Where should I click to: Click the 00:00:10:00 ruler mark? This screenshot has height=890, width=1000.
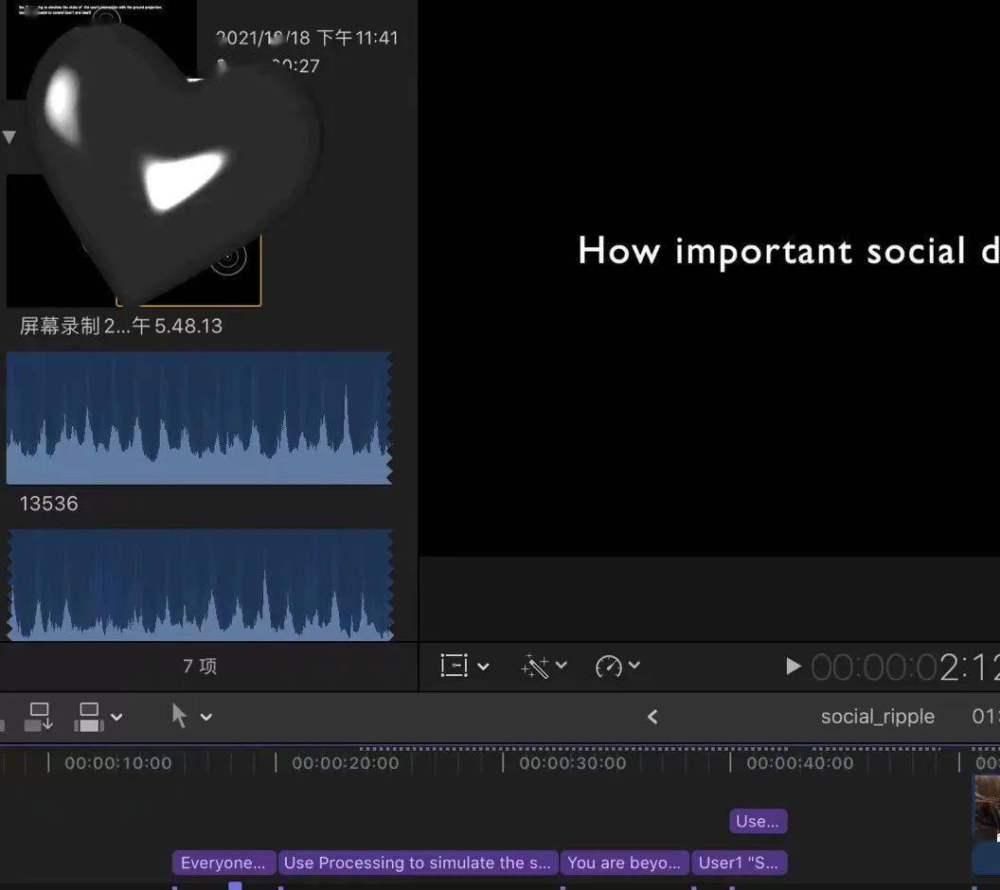(x=118, y=763)
